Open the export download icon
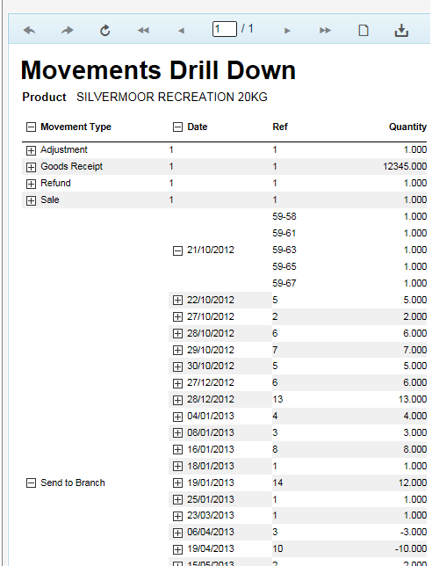 pos(401,30)
